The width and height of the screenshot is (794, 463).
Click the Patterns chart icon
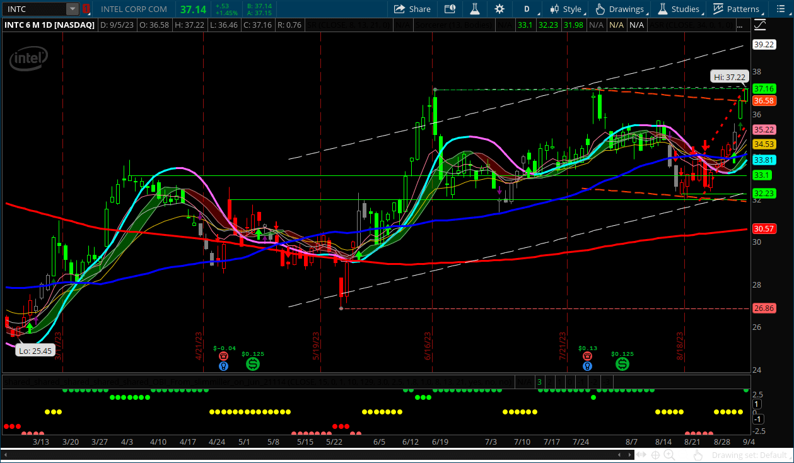pos(718,9)
